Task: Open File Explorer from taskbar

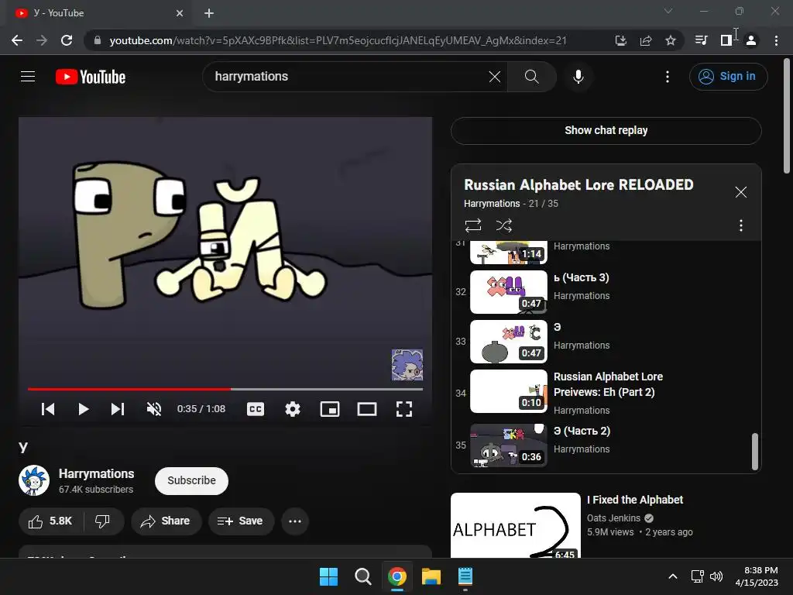Action: coord(431,576)
